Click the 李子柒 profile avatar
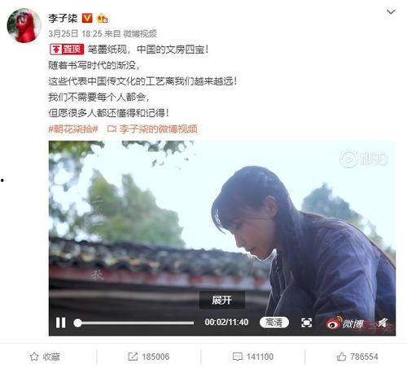 pyautogui.click(x=24, y=25)
